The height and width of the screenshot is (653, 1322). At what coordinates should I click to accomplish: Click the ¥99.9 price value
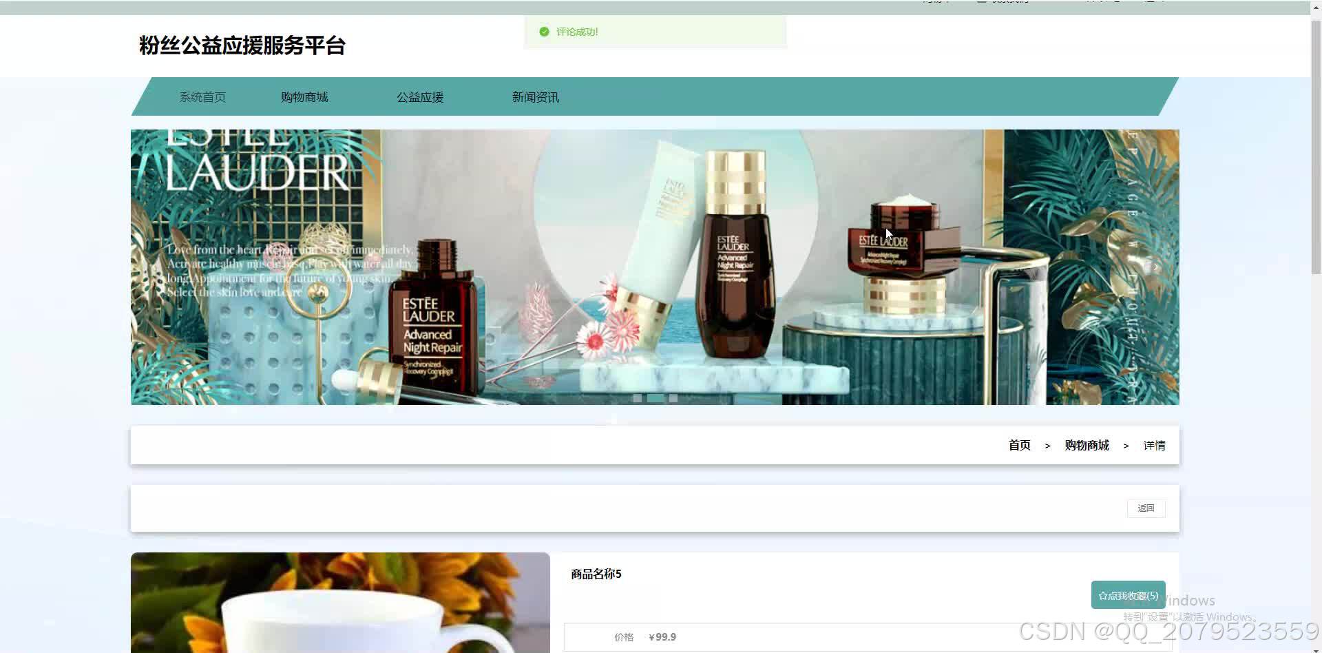point(662,637)
